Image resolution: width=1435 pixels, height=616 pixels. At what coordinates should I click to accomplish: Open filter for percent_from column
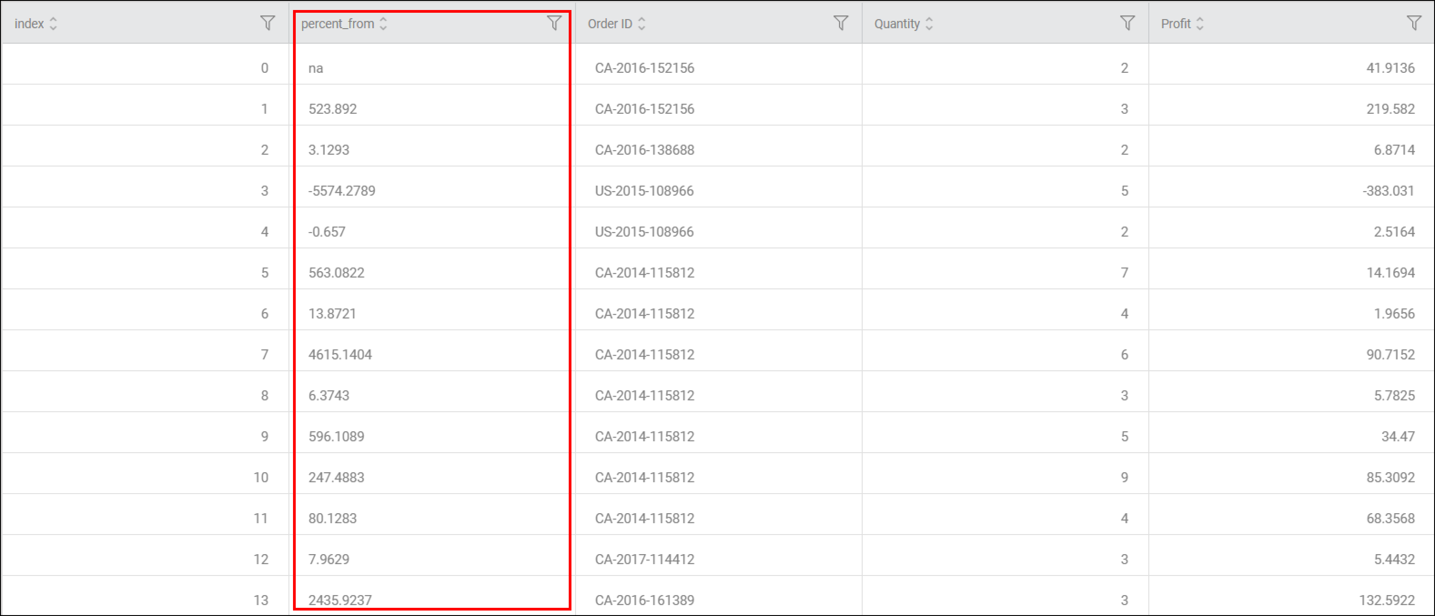coord(554,23)
